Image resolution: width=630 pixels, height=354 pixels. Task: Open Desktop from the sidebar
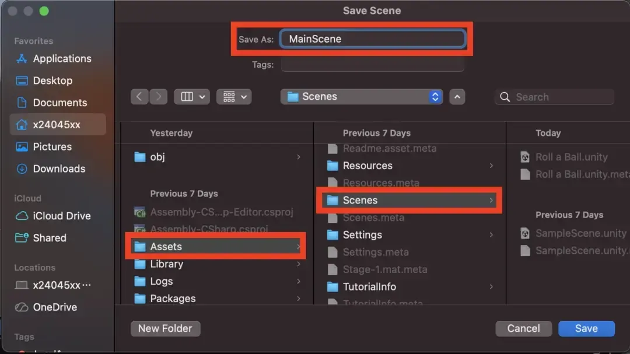[52, 80]
